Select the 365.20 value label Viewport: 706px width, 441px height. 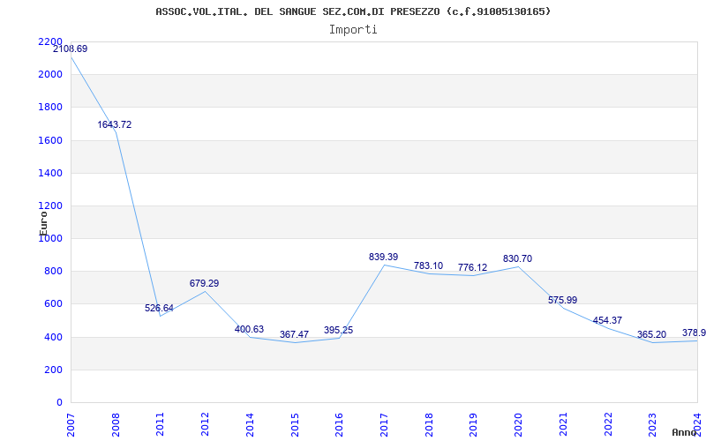[651, 335]
